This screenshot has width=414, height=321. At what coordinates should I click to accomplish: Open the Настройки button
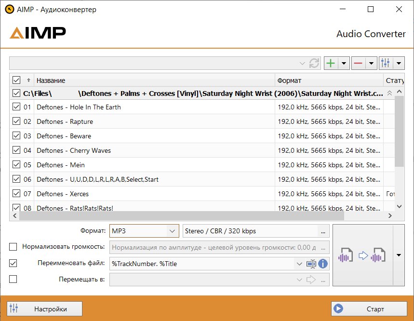pyautogui.click(x=45, y=308)
